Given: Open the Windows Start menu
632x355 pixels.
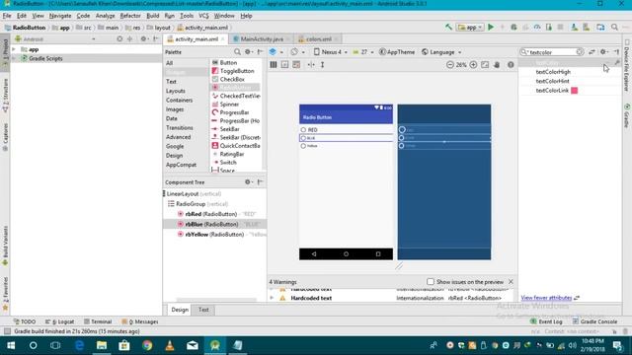Looking at the screenshot, I should pyautogui.click(x=11, y=345).
